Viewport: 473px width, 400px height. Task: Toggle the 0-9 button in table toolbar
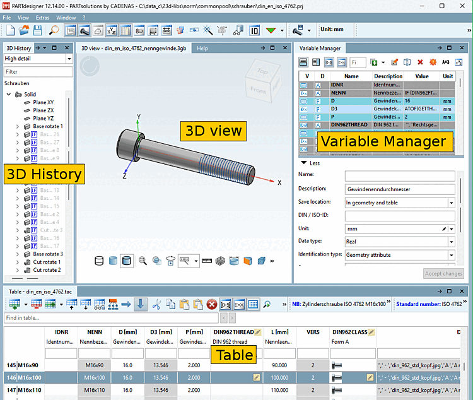tap(225, 305)
